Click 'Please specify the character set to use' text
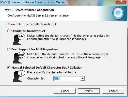 (52, 72)
